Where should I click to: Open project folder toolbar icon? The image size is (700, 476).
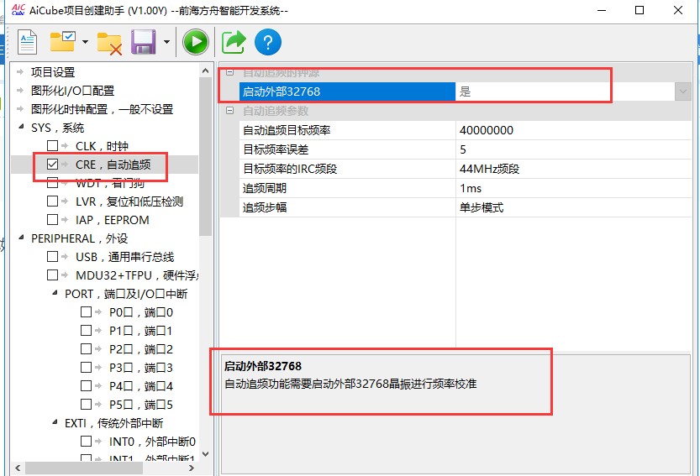(x=62, y=41)
